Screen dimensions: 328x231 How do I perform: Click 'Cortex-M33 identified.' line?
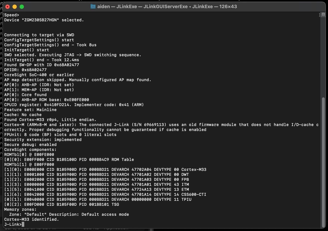[32, 219]
